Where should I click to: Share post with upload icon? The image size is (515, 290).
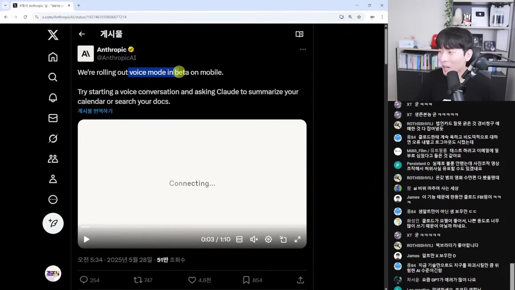(x=300, y=280)
